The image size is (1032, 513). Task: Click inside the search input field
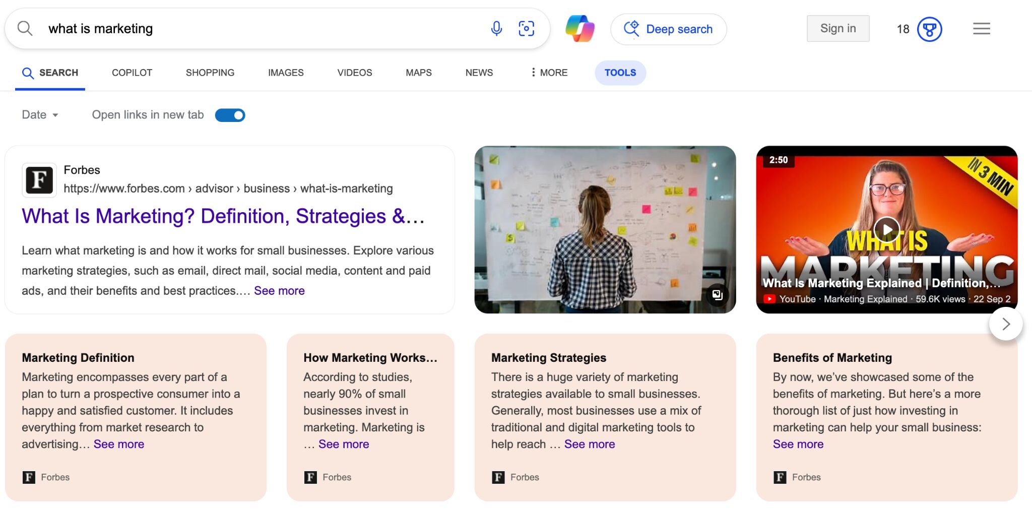252,28
